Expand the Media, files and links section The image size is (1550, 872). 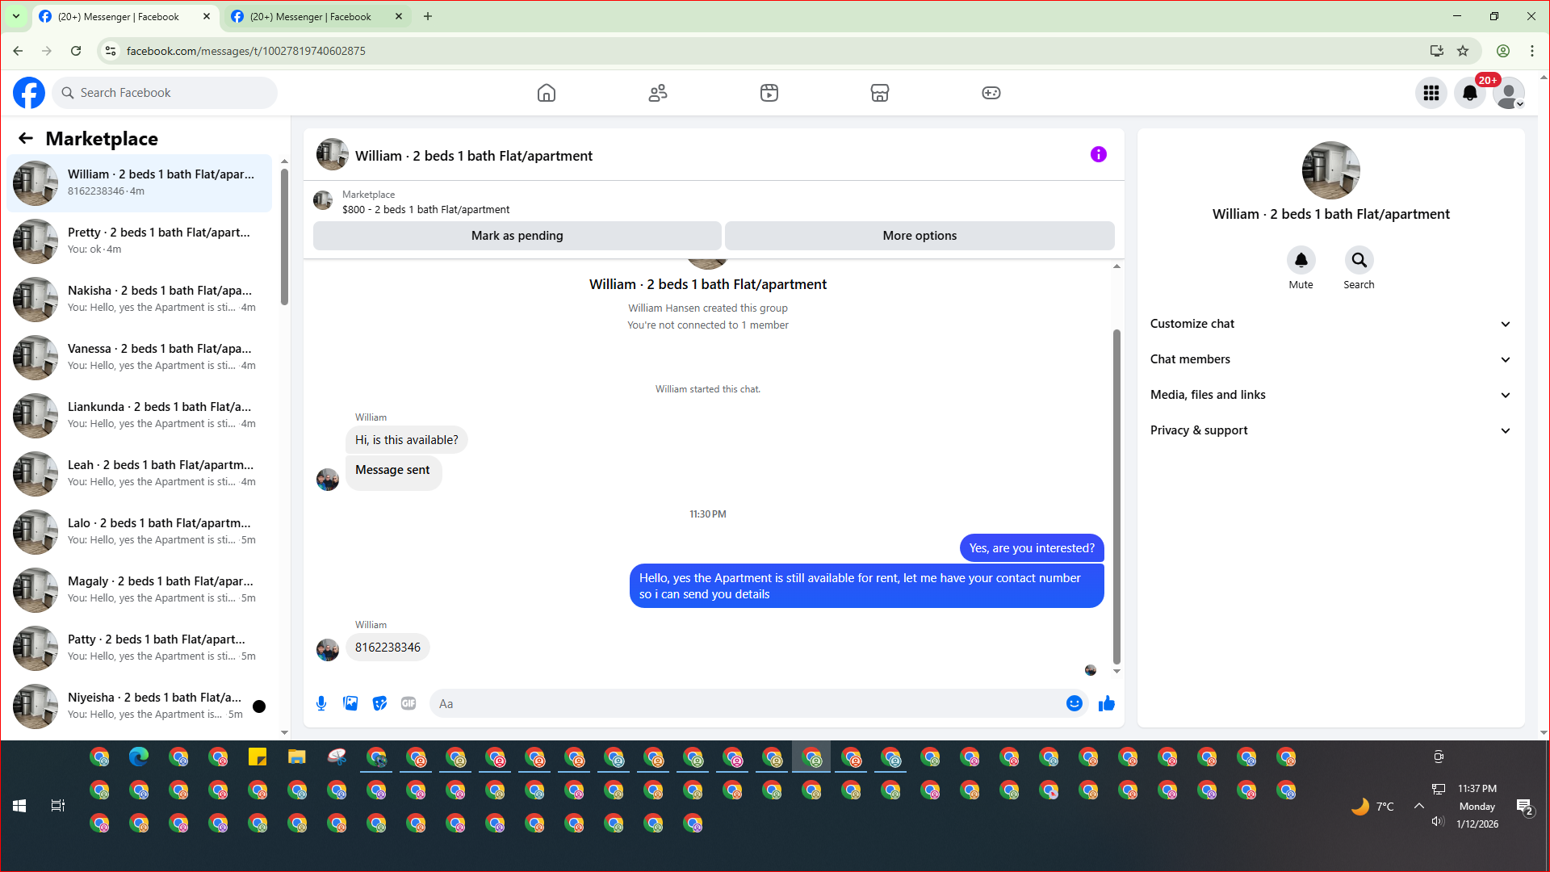pyautogui.click(x=1330, y=395)
